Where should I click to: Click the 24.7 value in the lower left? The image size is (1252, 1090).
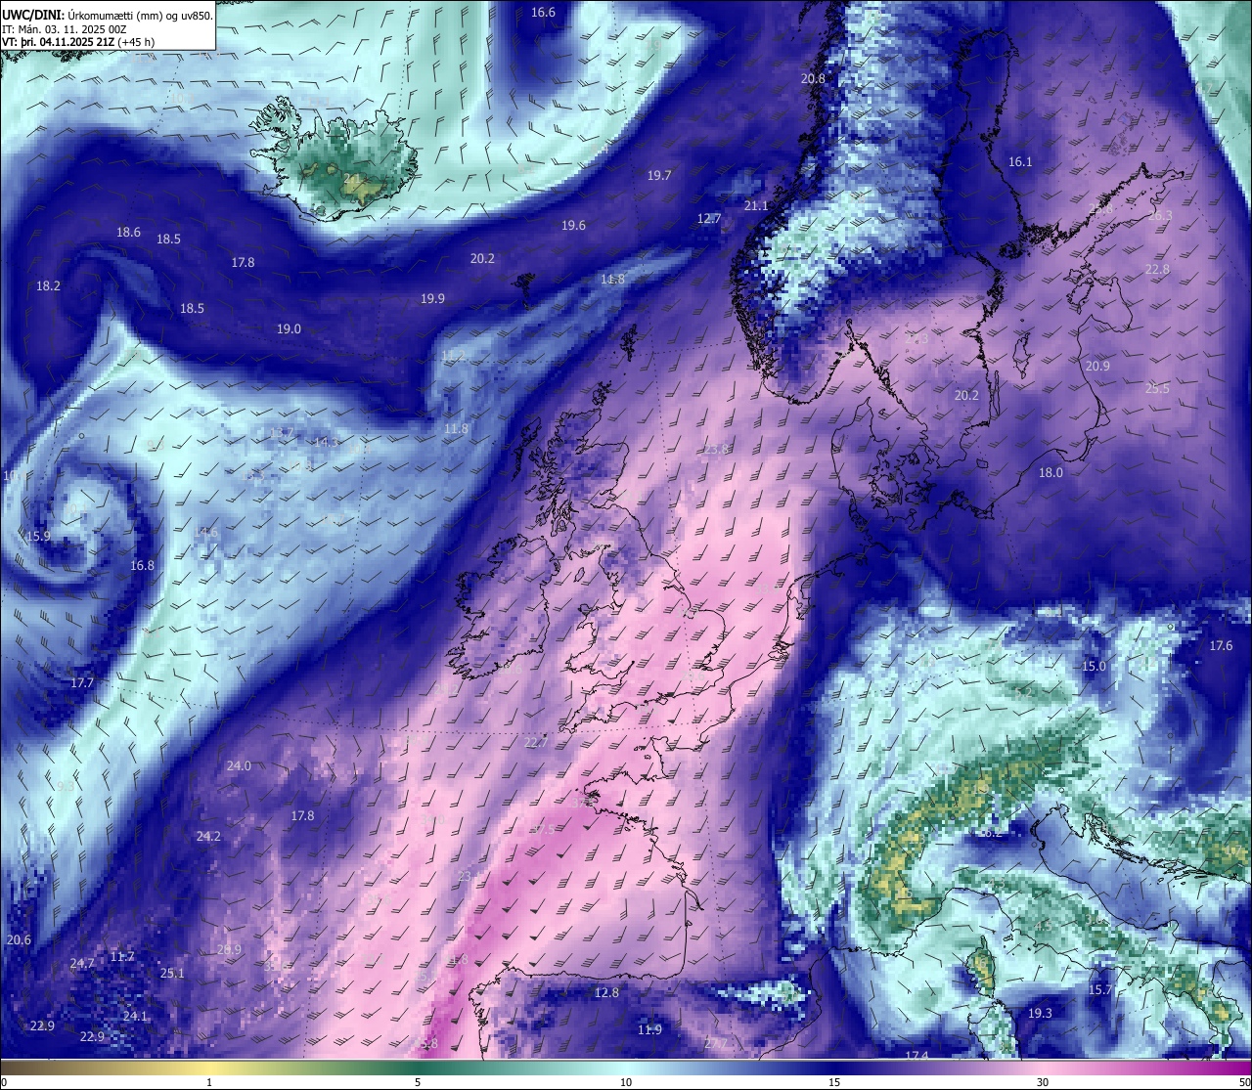pyautogui.click(x=82, y=963)
